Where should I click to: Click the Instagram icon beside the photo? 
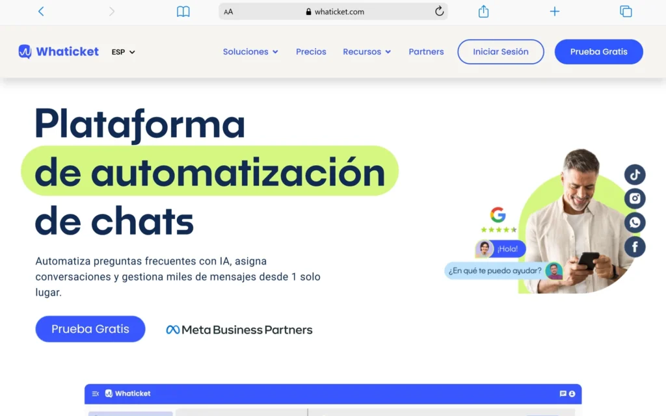point(635,198)
